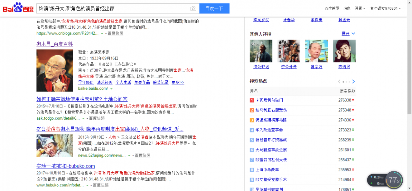Open 实验一-布布扣-bubuko.com result
The height and width of the screenshot is (191, 412).
(x=66, y=166)
